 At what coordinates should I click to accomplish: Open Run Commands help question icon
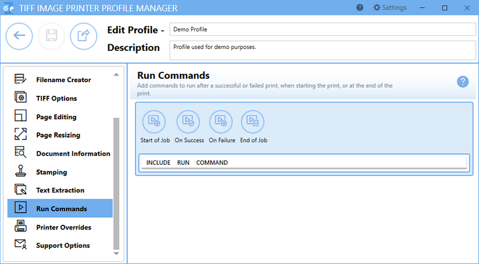pos(463,82)
